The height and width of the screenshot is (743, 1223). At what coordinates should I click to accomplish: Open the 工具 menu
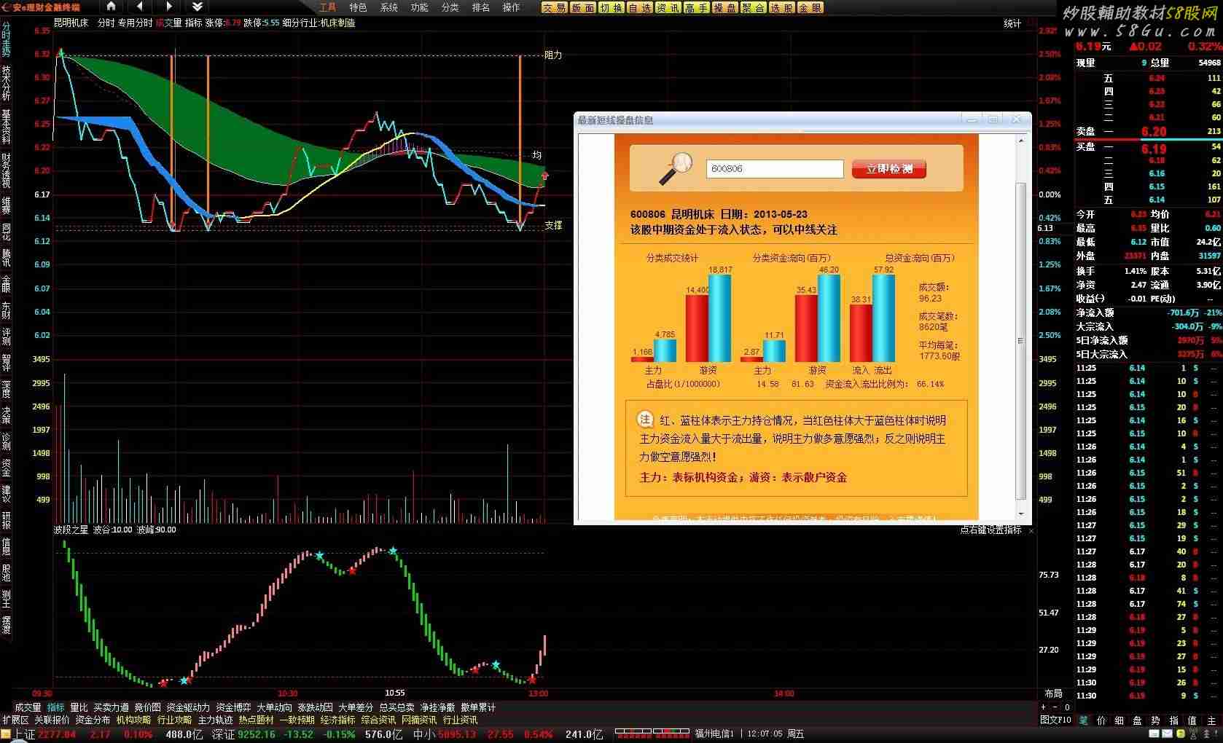pos(328,7)
